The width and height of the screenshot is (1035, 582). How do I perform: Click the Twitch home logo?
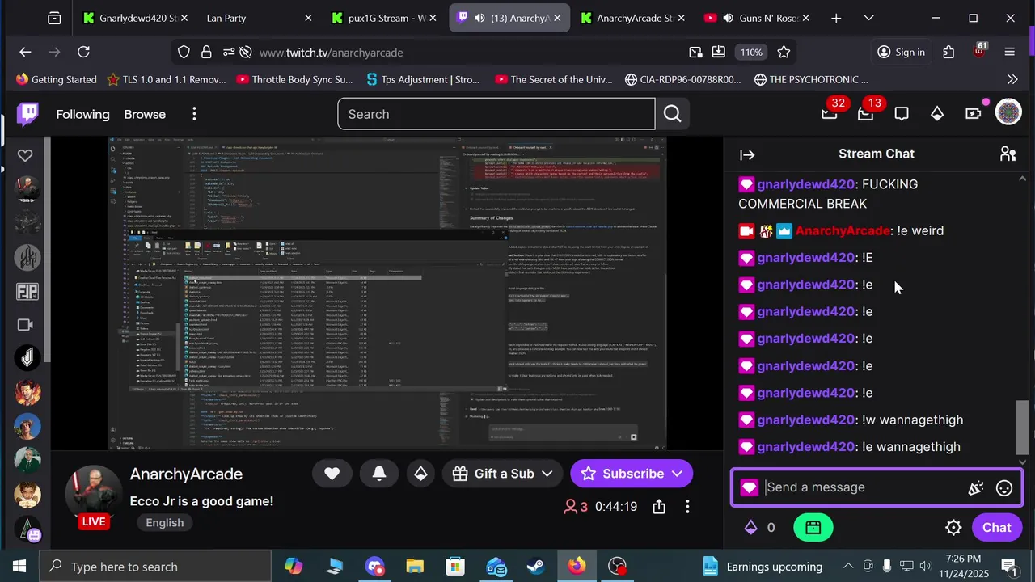pos(28,114)
